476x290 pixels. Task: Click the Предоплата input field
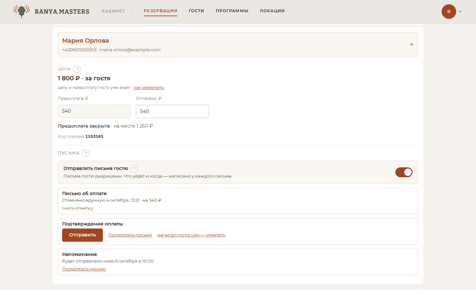tap(94, 111)
